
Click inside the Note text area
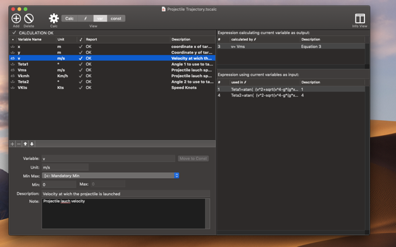pyautogui.click(x=123, y=214)
